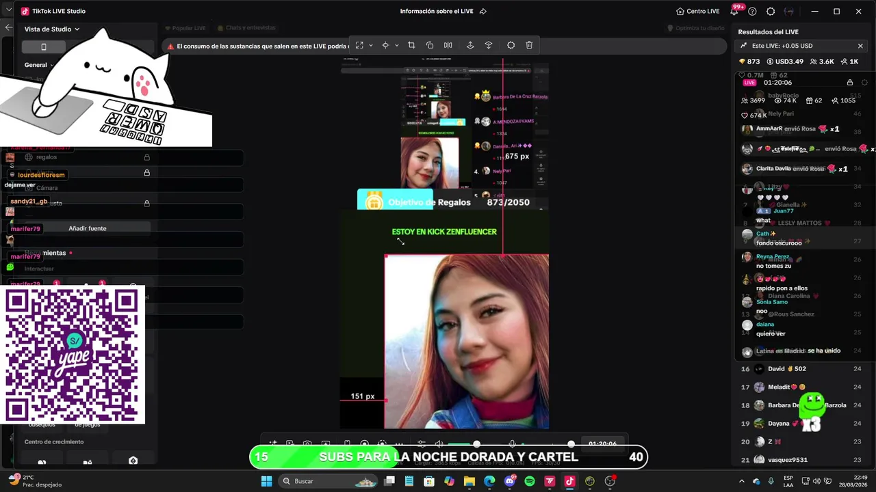Dismiss the Este LIVE +0.05 USD banner

coord(860,46)
